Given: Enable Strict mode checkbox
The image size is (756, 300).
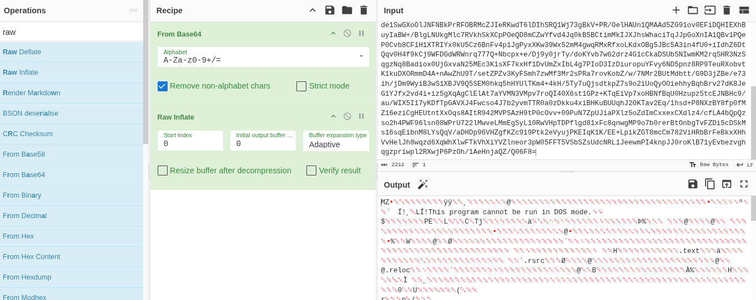Looking at the screenshot, I should click(301, 86).
